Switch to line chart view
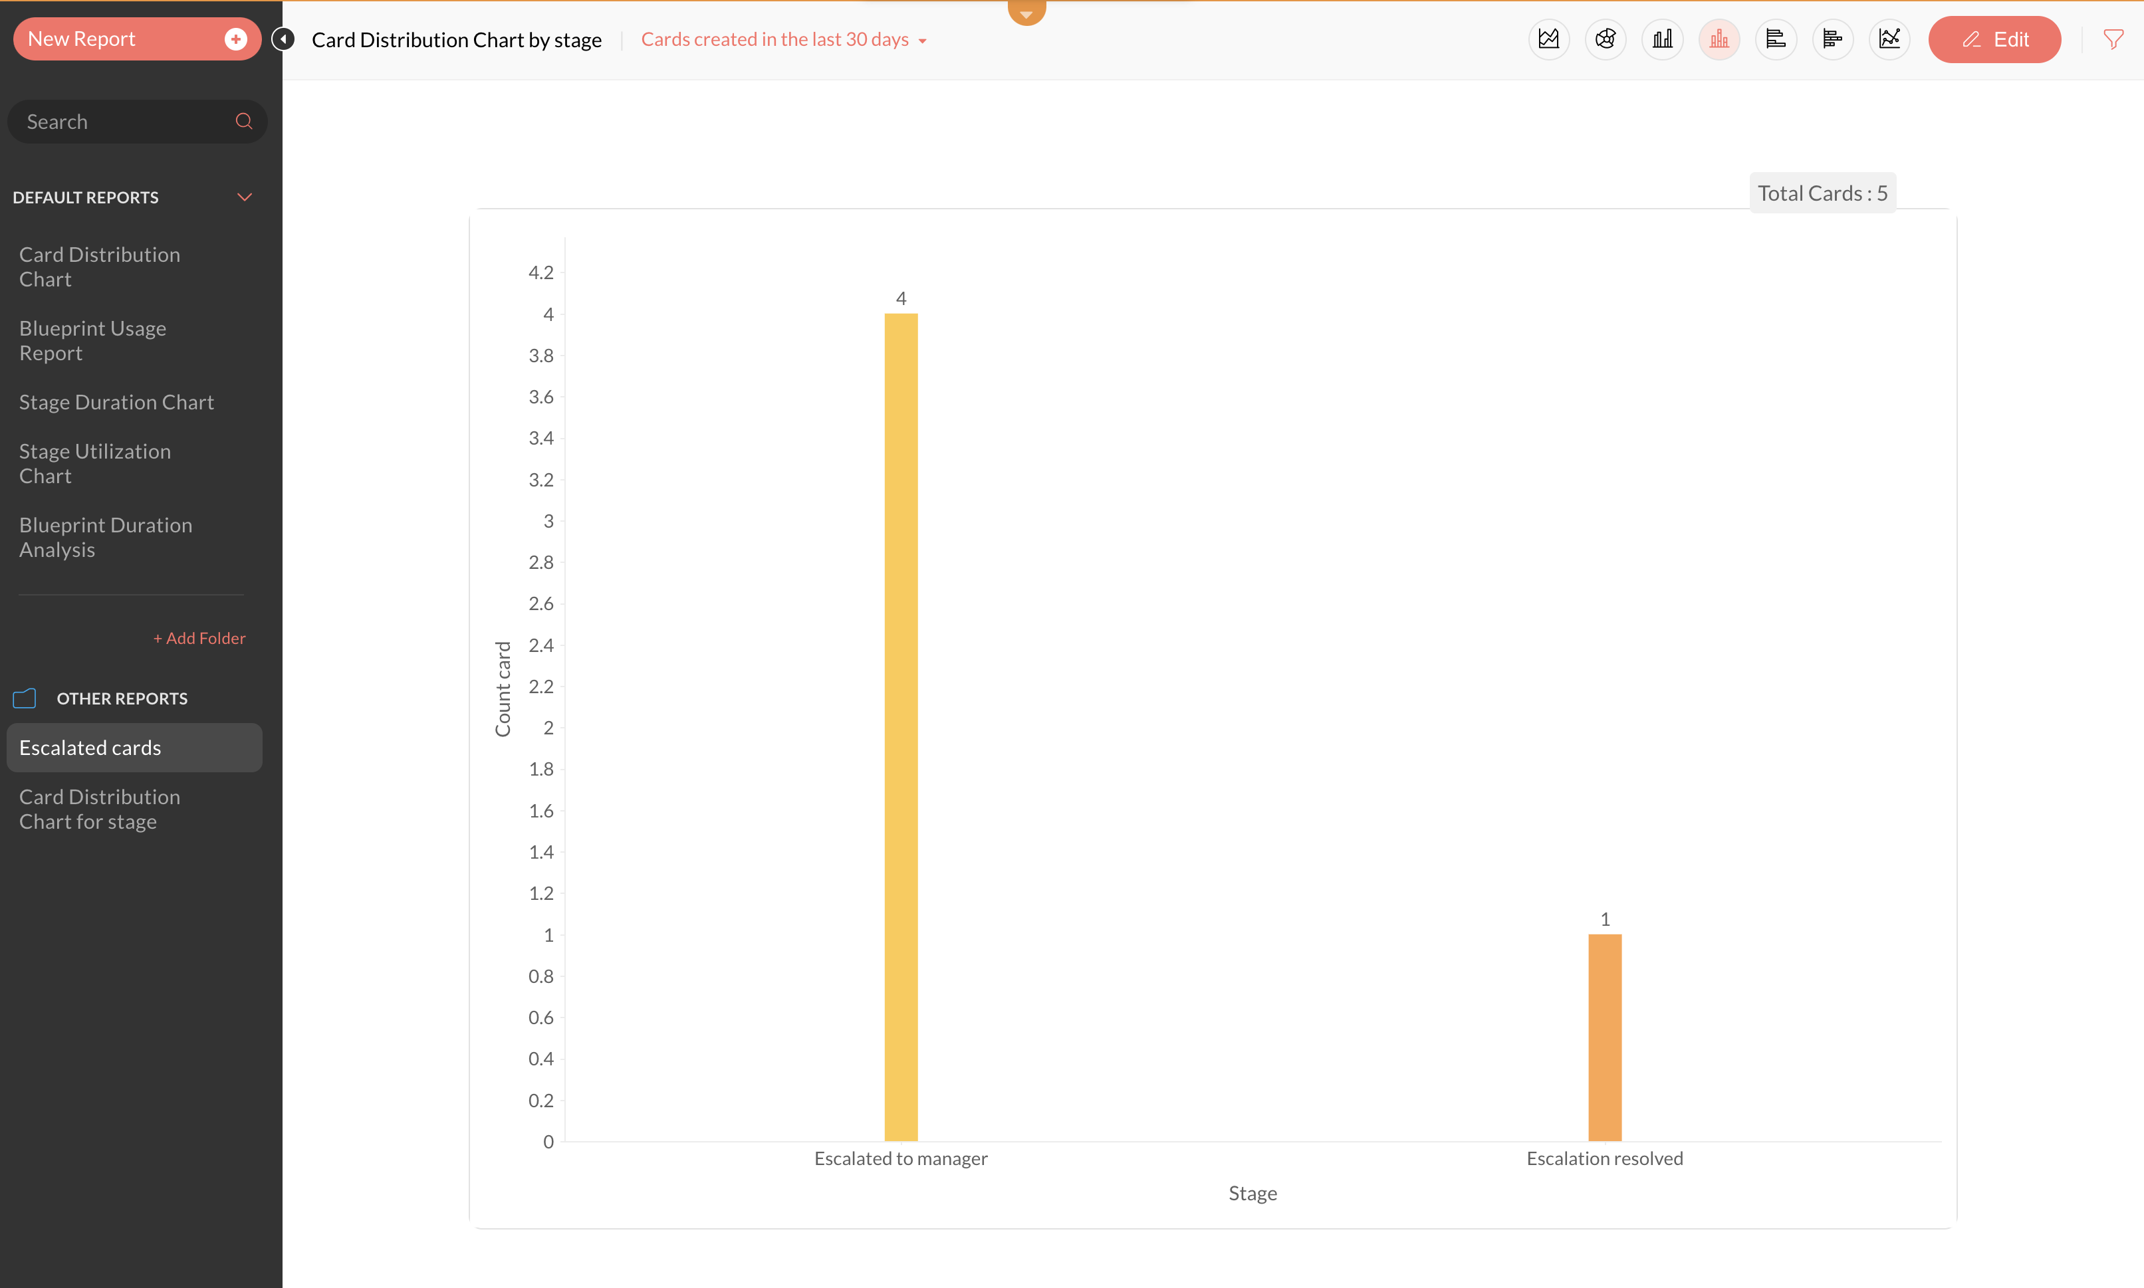The height and width of the screenshot is (1288, 2144). click(1889, 39)
